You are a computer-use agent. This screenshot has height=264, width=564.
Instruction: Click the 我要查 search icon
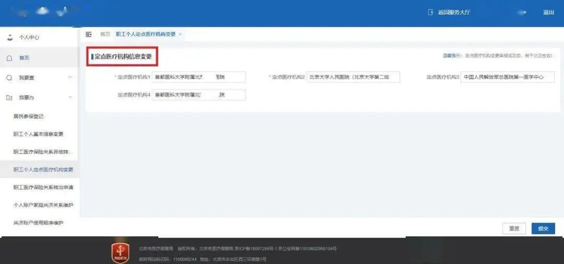pyautogui.click(x=9, y=78)
